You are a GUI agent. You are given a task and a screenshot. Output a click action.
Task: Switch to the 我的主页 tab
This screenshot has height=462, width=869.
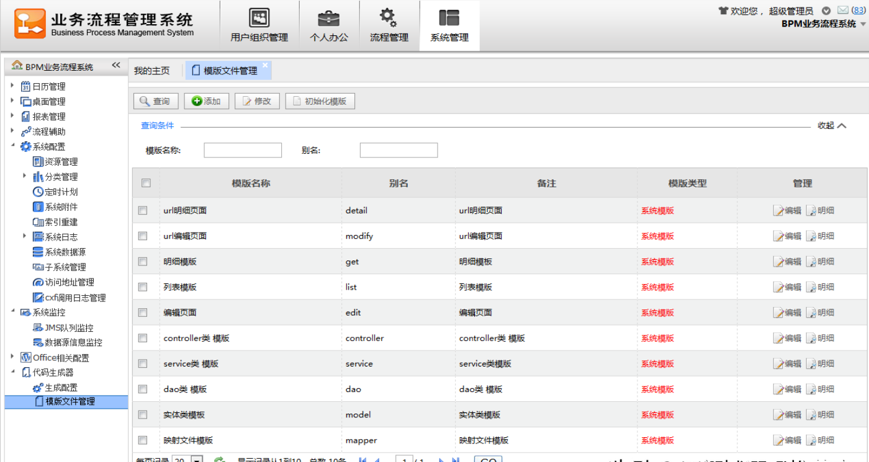pos(151,71)
